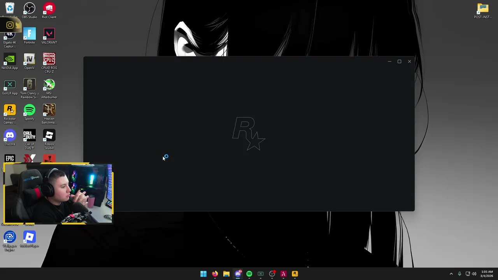Select the Roblox Player desktop icon

29,239
